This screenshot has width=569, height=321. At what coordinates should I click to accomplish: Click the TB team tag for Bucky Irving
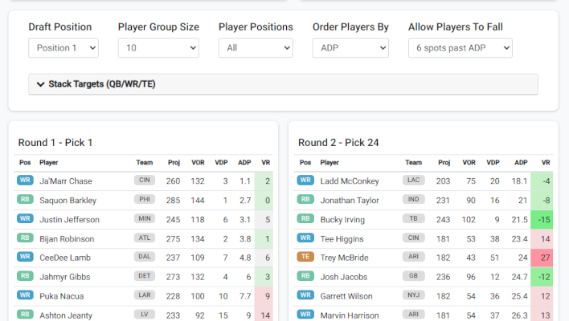413,219
